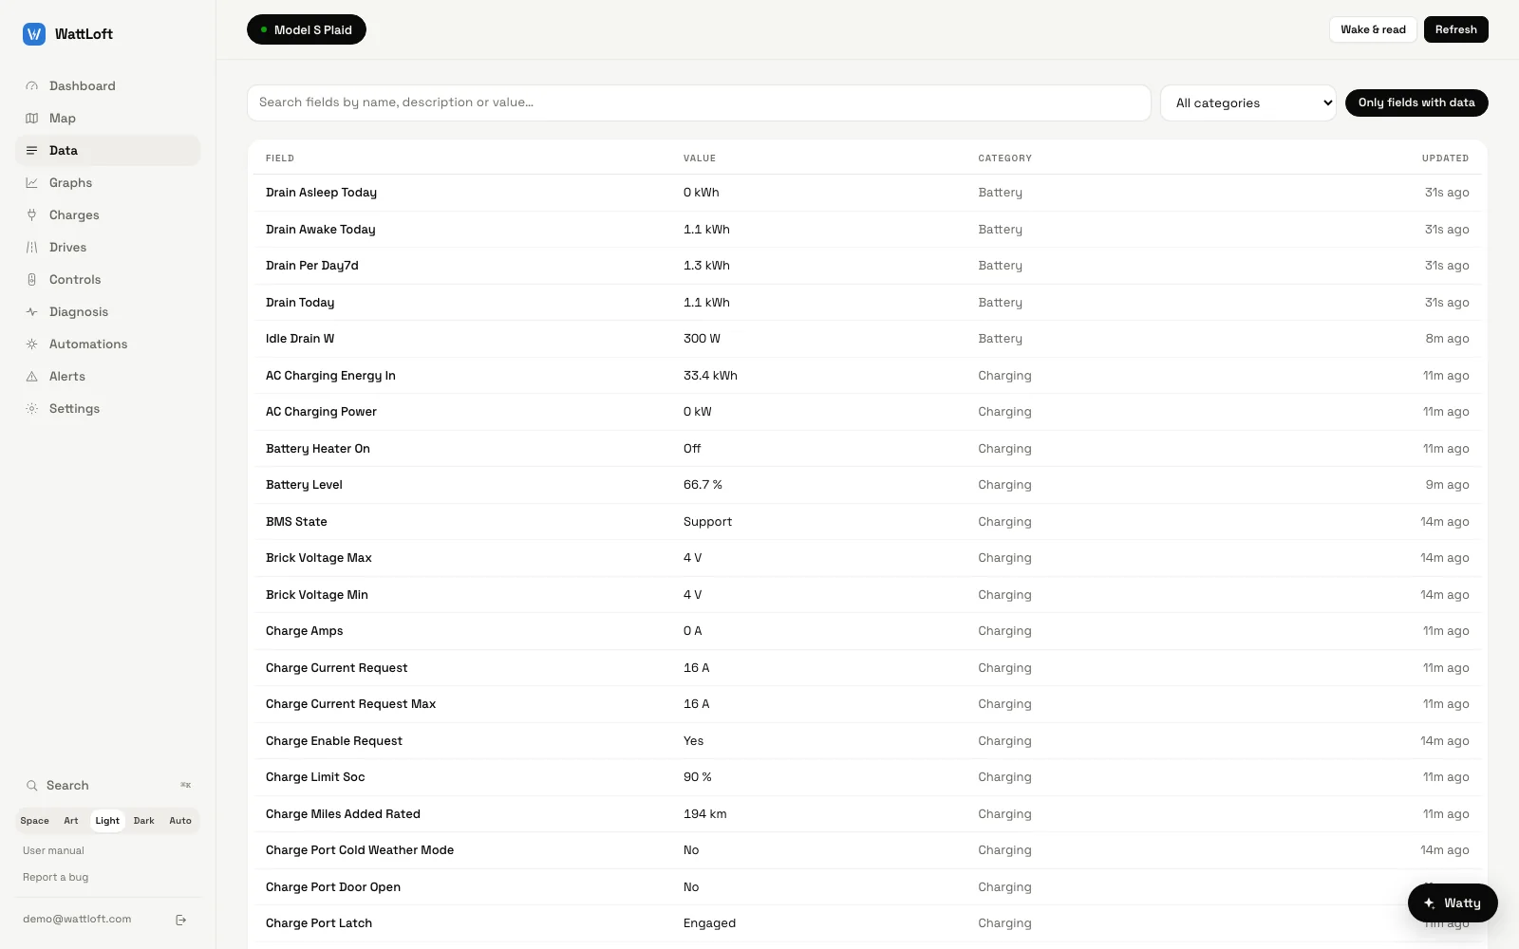This screenshot has height=949, width=1519.
Task: Switch theme to Art
Action: 71,821
